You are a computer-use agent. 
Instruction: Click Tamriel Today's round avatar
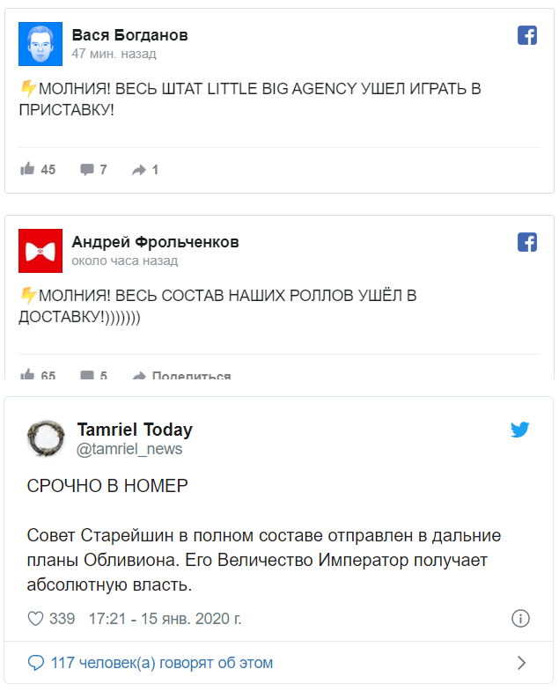(46, 438)
